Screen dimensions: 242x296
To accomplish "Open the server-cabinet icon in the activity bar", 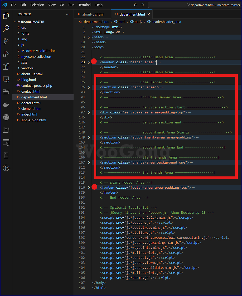I will pos(6,155).
